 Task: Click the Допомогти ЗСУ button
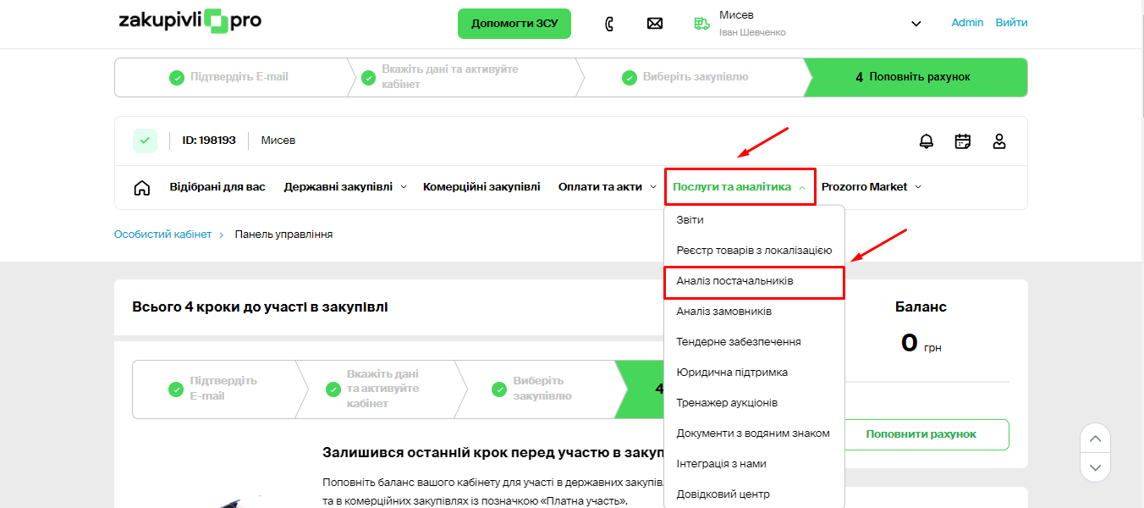tap(514, 24)
